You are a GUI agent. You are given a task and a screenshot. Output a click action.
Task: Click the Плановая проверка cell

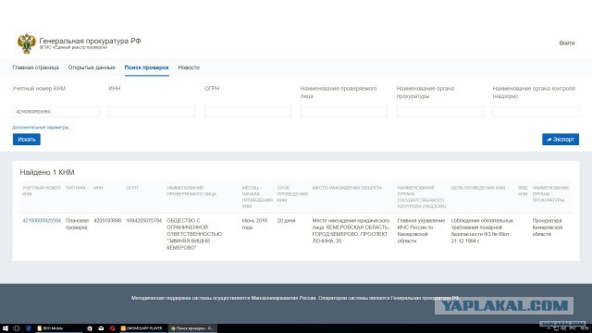[x=77, y=224]
